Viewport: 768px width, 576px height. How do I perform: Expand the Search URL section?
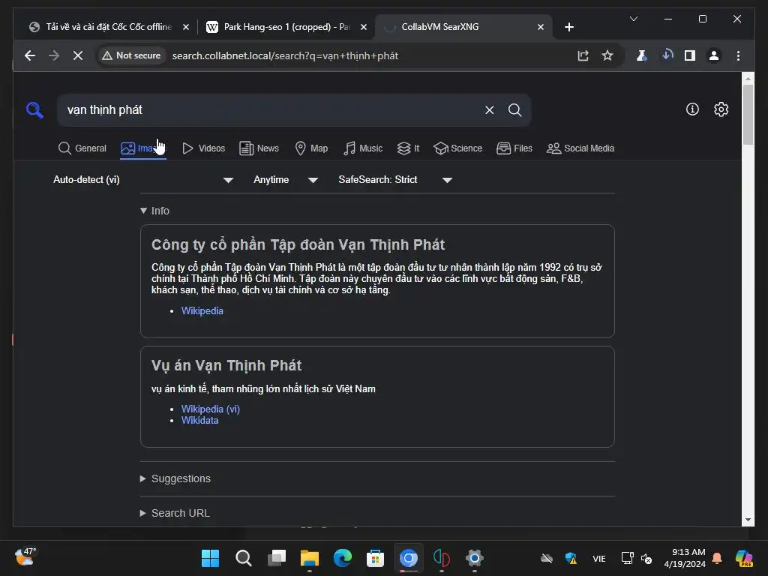coord(175,513)
